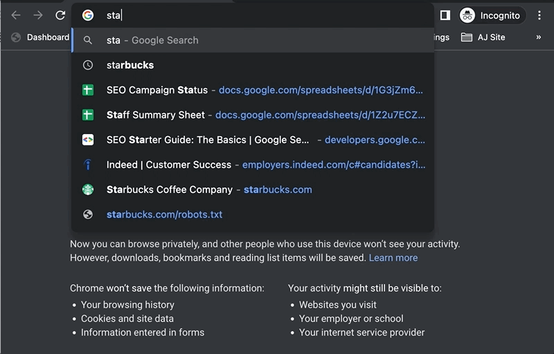Viewport: 554px width, 354px height.
Task: Open the side panel icon
Action: pyautogui.click(x=445, y=15)
